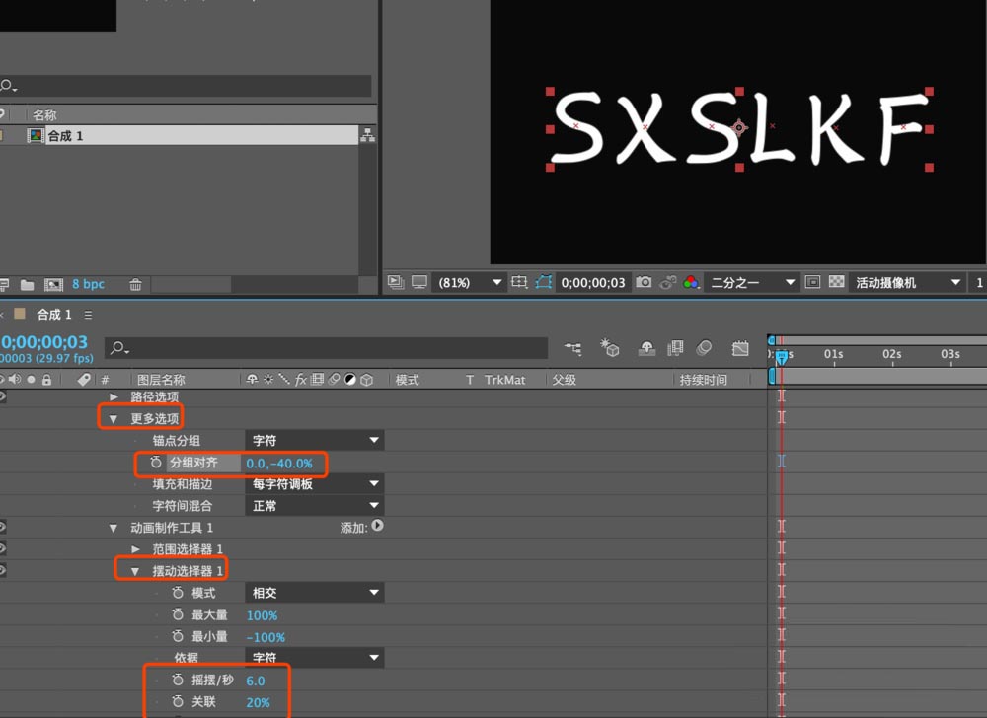Click the TrkMat column header
This screenshot has width=987, height=718.
504,380
